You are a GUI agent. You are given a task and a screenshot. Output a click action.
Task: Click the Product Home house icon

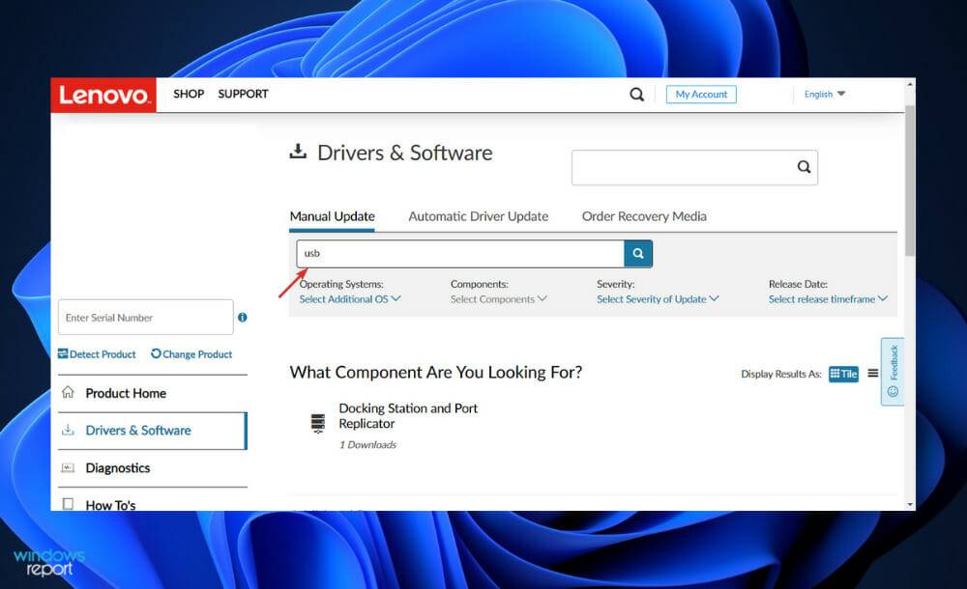69,393
